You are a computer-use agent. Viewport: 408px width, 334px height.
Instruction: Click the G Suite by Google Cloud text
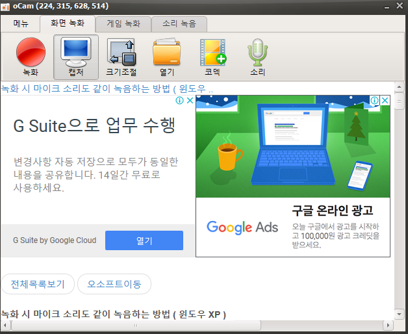(x=55, y=240)
